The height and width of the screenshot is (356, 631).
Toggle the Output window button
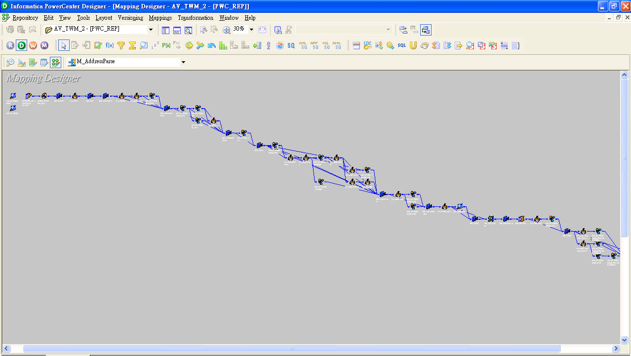[177, 30]
